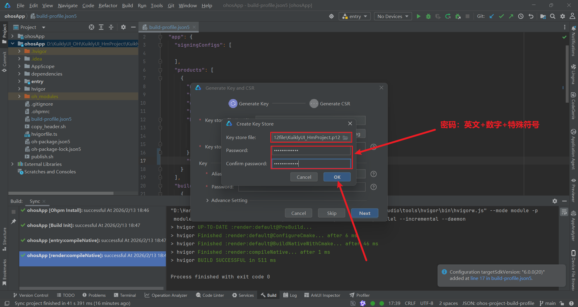This screenshot has height=307, width=578.
Task: Expand the AppScope folder
Action: click(x=19, y=66)
